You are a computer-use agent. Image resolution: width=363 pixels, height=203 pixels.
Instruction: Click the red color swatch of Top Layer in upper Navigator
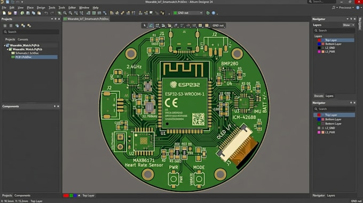point(319,40)
